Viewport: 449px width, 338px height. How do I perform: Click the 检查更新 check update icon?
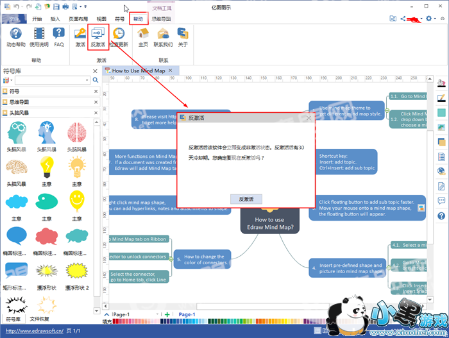click(119, 37)
